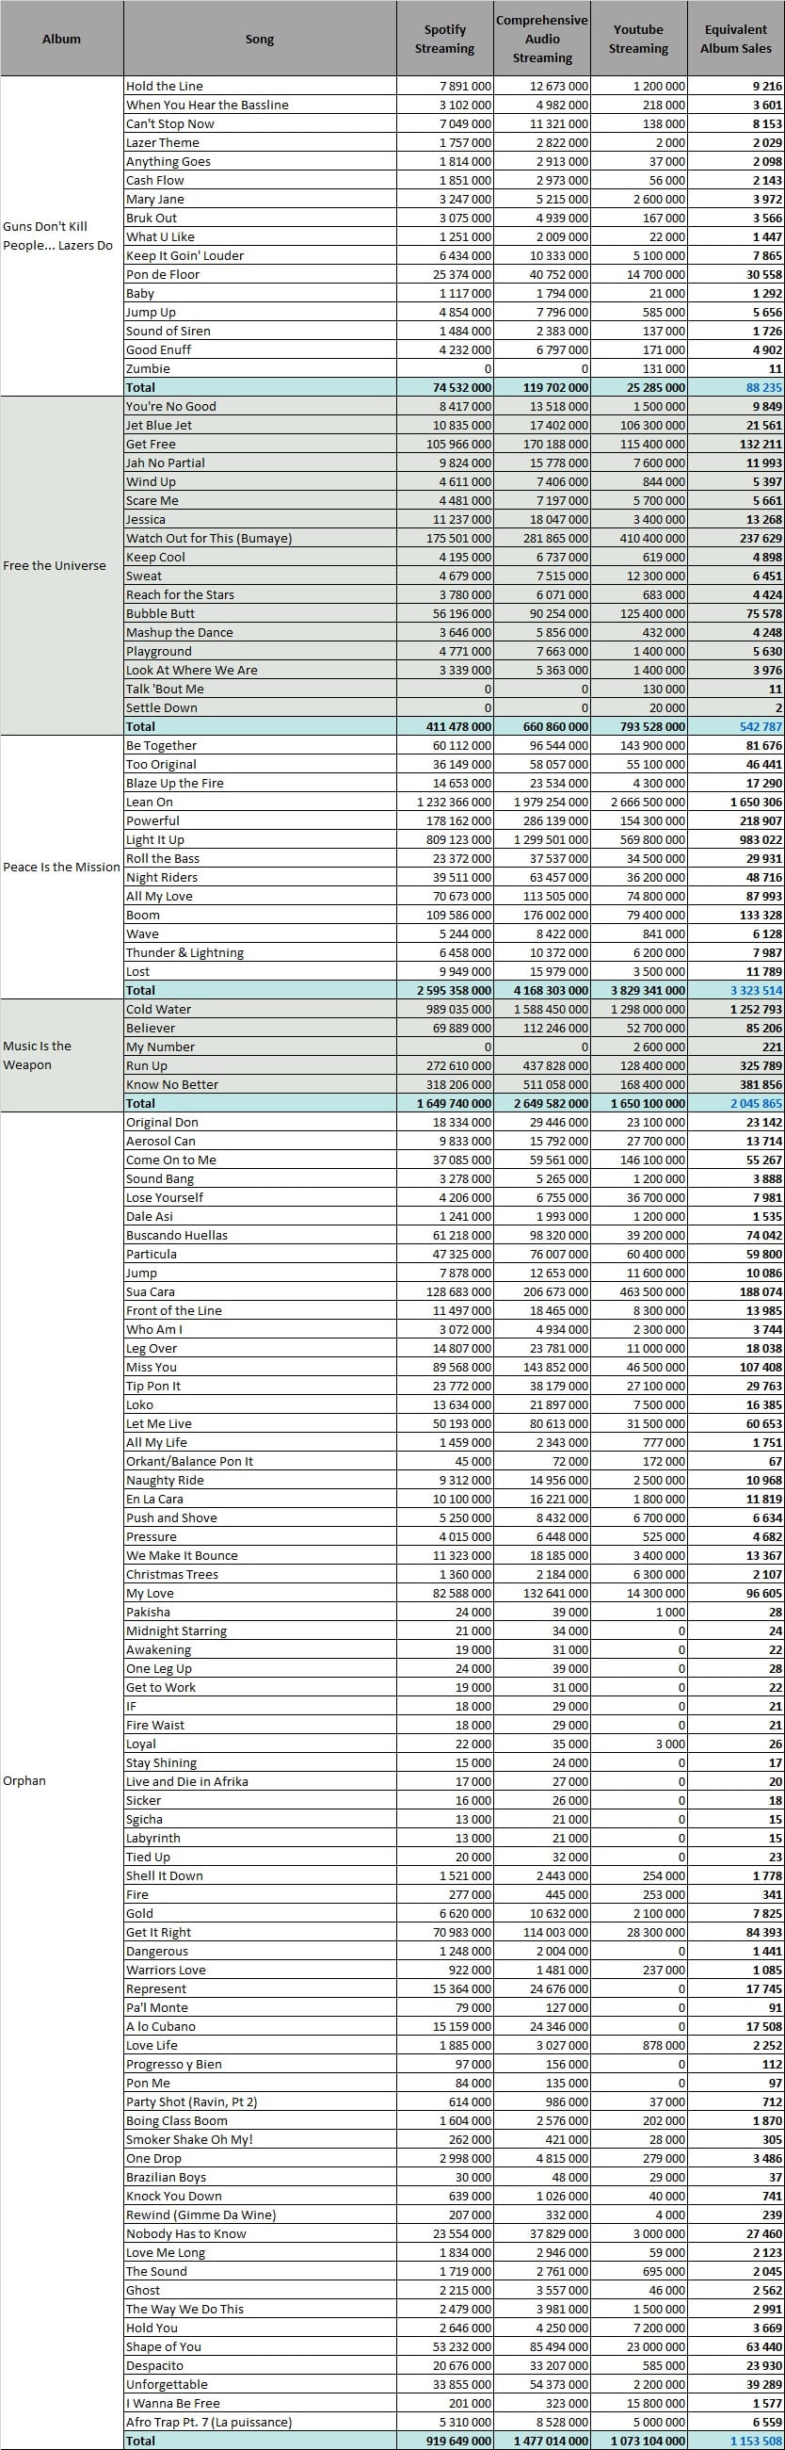This screenshot has height=2450, width=785.
Task: Select the song Christmas Trees
Action: pyautogui.click(x=172, y=1574)
